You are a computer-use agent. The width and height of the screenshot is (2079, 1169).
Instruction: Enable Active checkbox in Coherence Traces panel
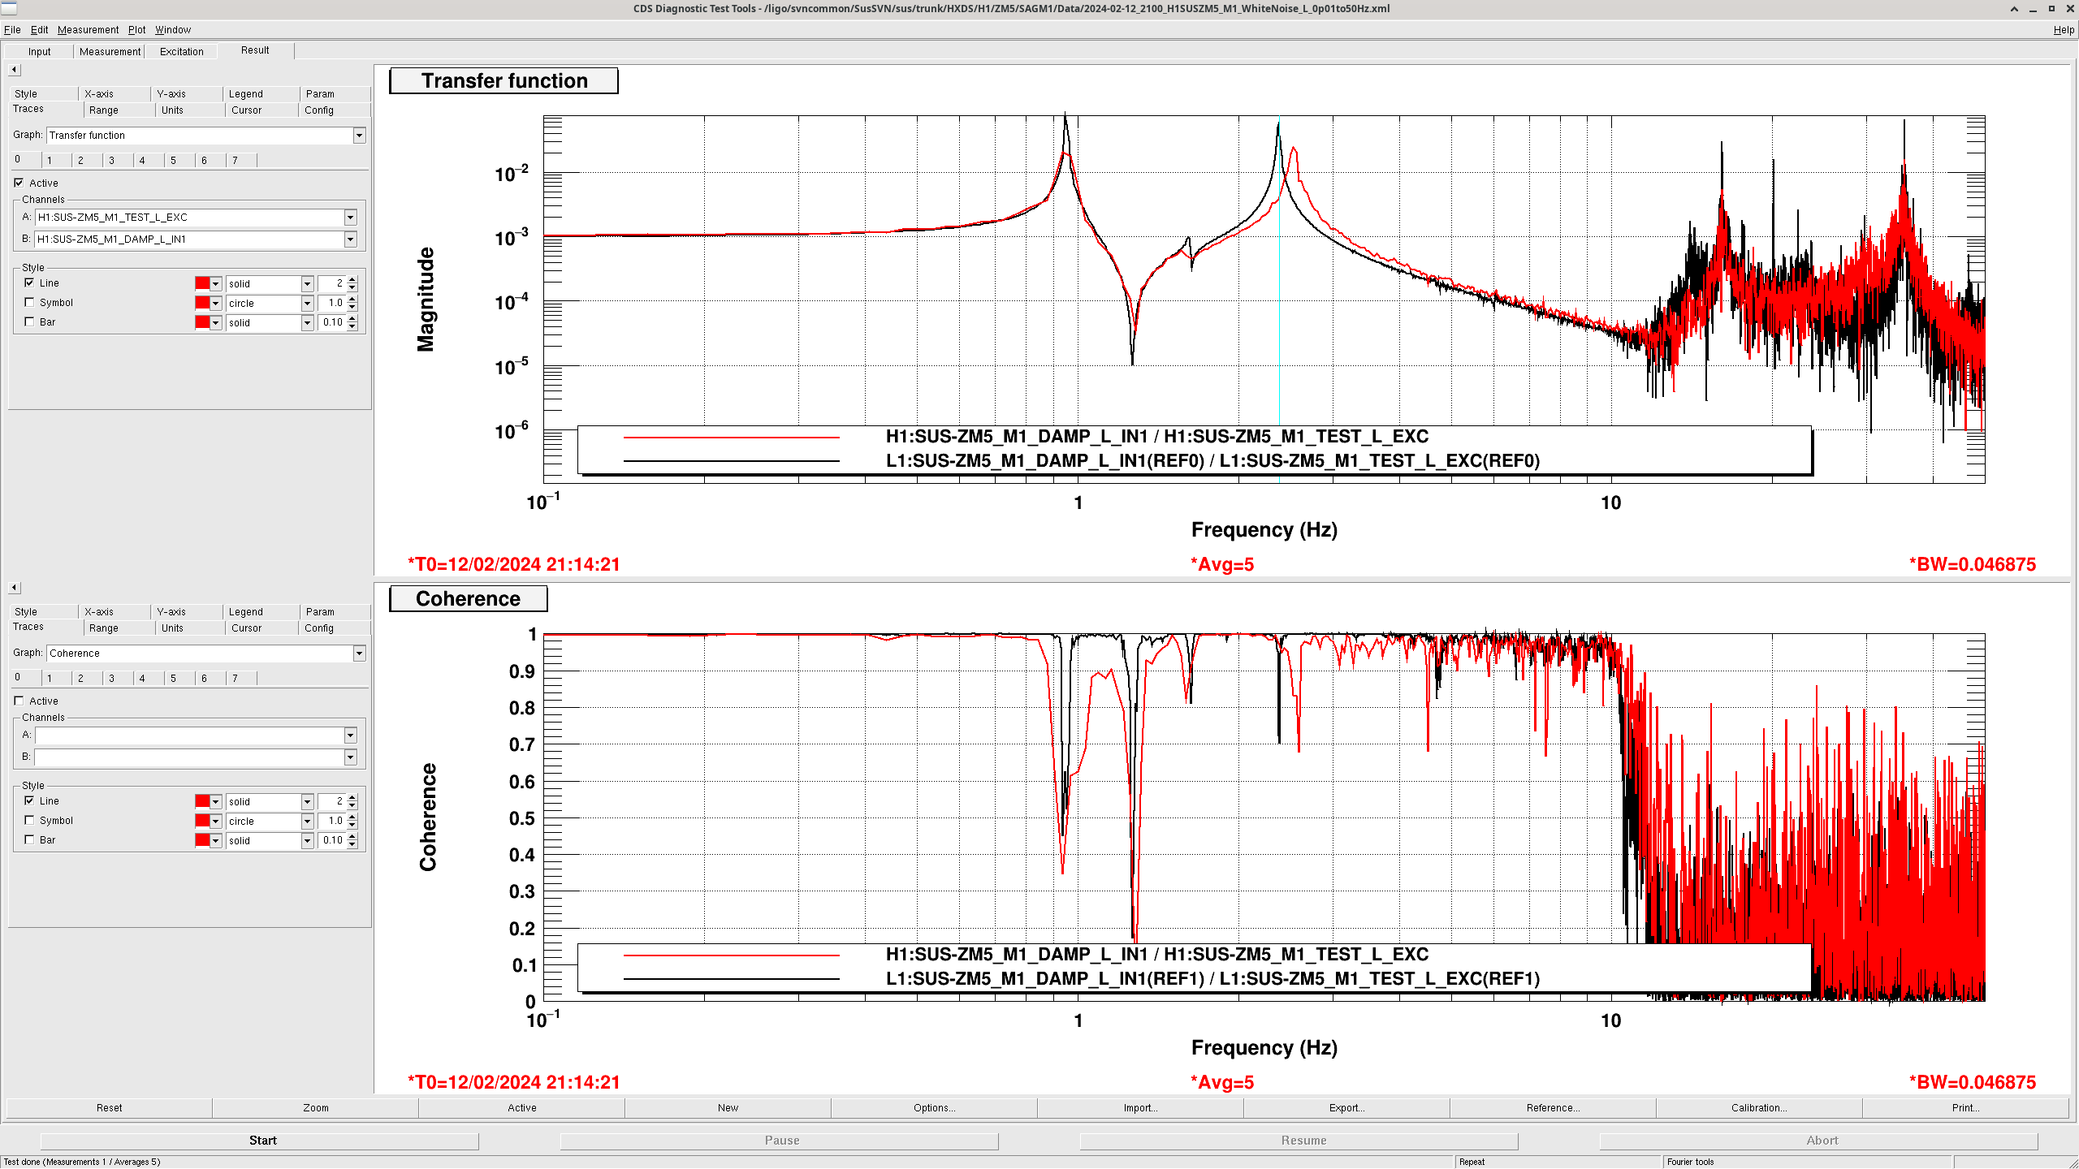point(19,701)
